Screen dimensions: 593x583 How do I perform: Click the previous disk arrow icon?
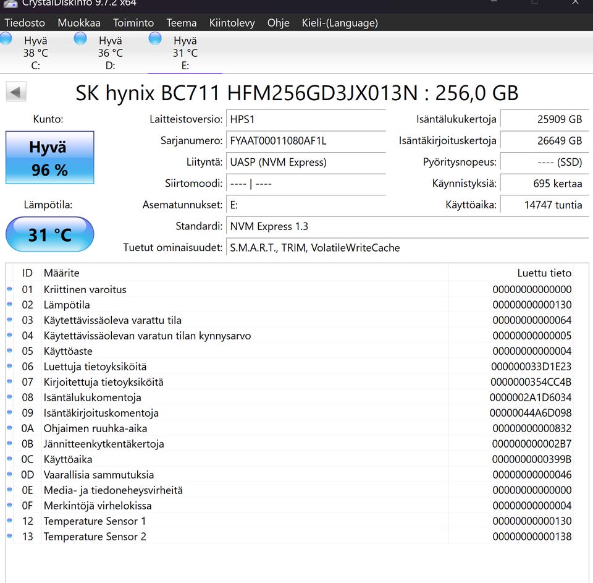(x=15, y=93)
